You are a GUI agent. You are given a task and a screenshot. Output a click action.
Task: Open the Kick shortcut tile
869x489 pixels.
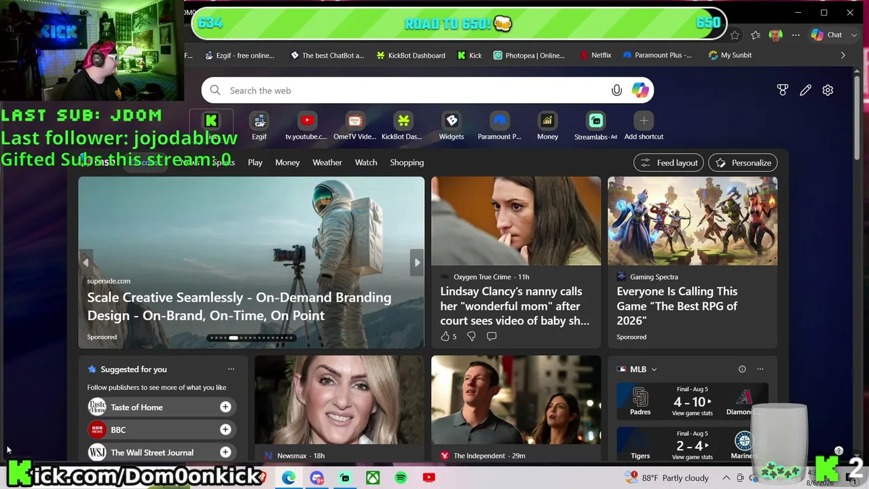click(x=211, y=126)
